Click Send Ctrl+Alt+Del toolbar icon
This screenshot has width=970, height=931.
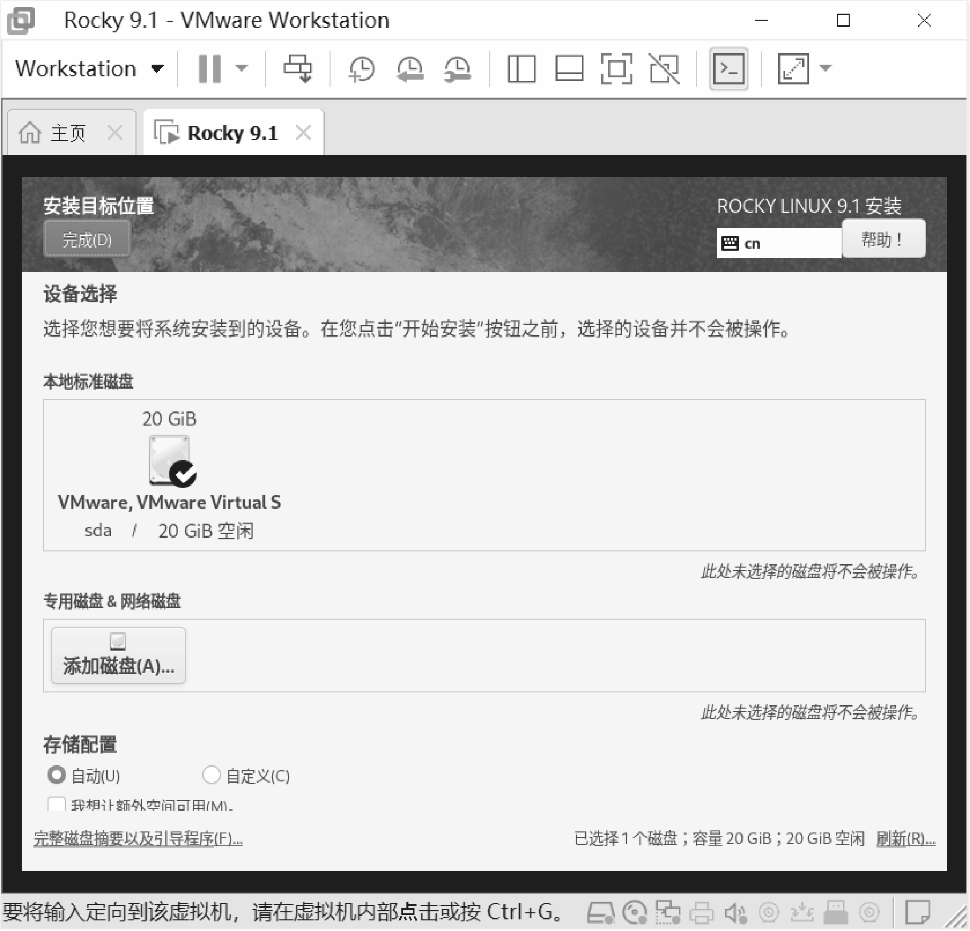point(297,68)
